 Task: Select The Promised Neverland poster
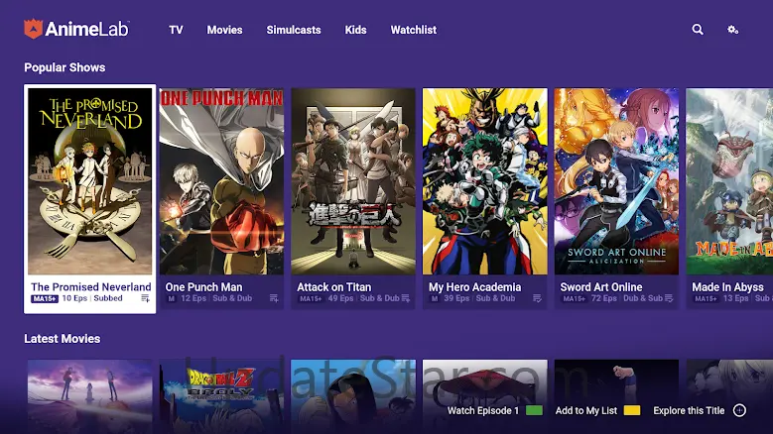pyautogui.click(x=90, y=181)
